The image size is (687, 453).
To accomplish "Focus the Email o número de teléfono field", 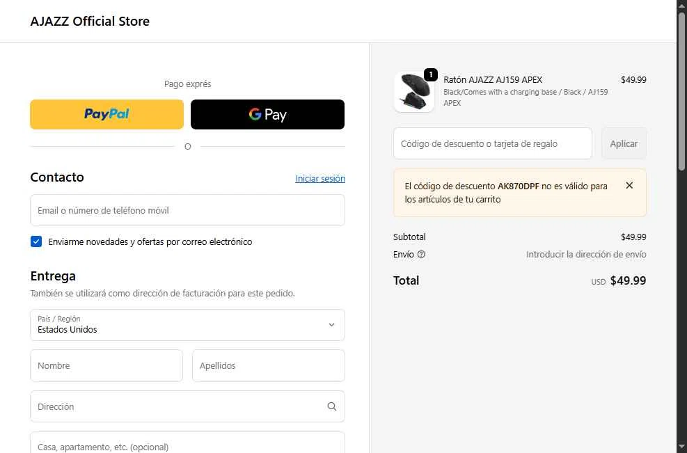I will (187, 210).
